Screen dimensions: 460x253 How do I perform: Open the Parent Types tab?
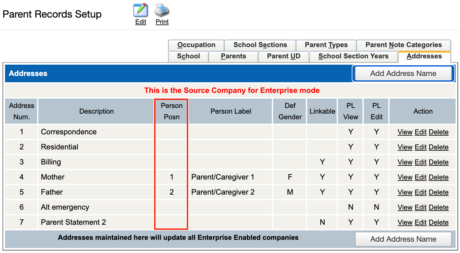coord(326,45)
